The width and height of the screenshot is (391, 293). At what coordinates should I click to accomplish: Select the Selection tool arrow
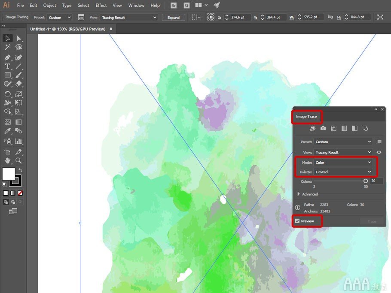7,38
